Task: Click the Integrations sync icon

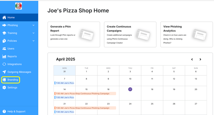Action: 4,64
